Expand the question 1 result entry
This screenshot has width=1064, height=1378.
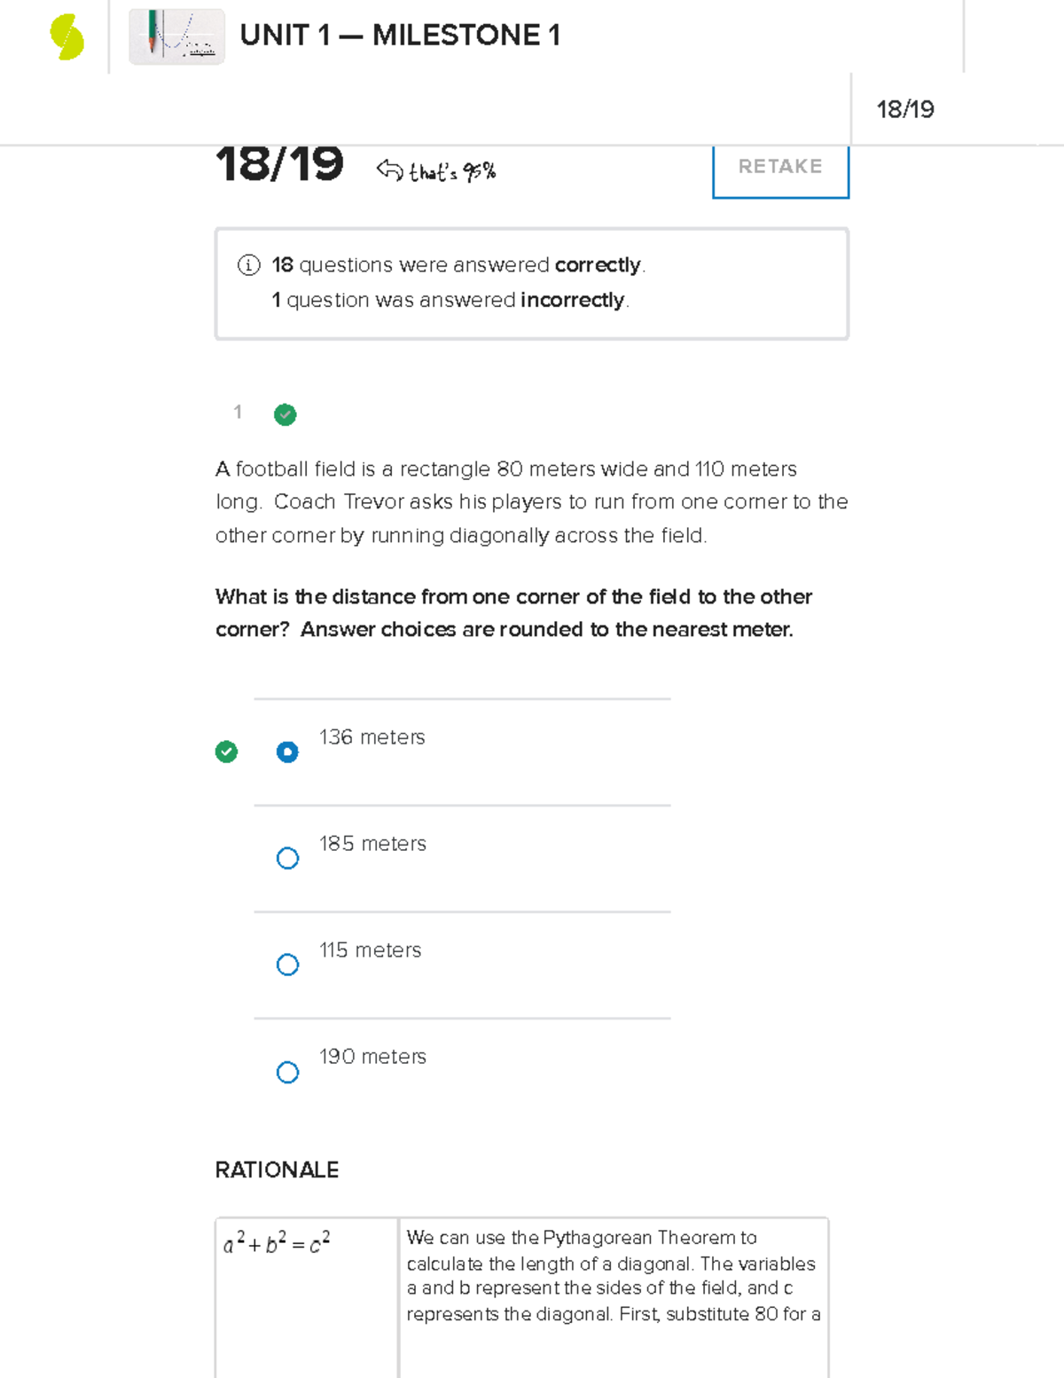(237, 413)
